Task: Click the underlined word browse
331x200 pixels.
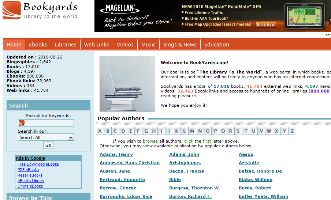Action: (150, 141)
